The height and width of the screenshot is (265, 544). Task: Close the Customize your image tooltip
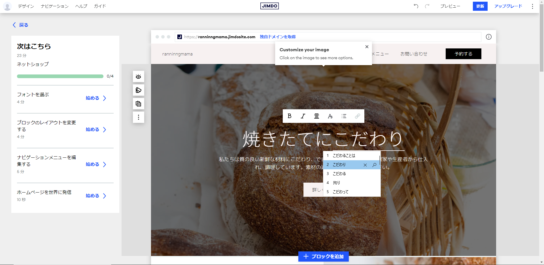point(367,47)
